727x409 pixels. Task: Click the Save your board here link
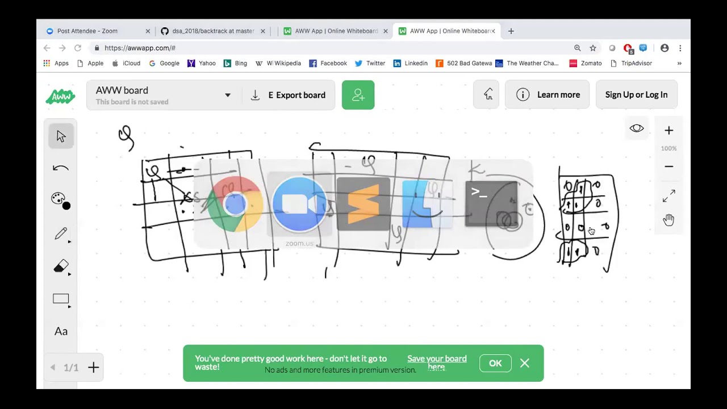click(x=437, y=362)
